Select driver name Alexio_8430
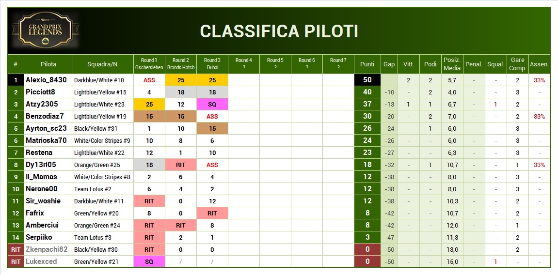558x275 pixels. (46, 80)
